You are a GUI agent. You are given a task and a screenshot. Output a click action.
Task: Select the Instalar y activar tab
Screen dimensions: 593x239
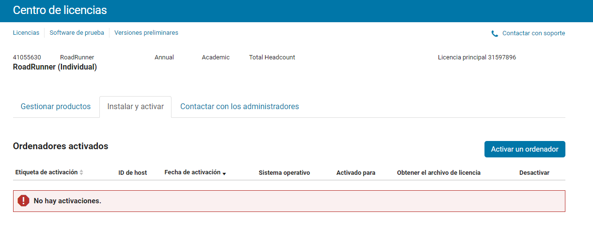click(x=136, y=107)
